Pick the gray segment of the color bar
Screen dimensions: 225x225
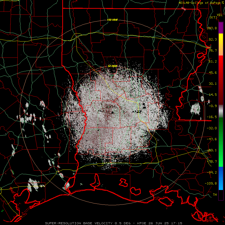point(221,111)
